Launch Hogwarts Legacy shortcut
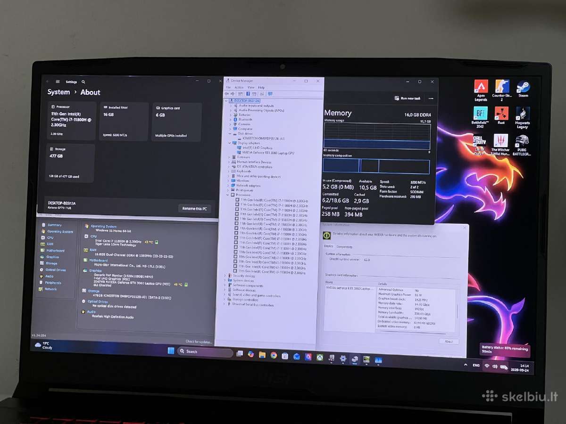The height and width of the screenshot is (424, 566). tap(523, 118)
